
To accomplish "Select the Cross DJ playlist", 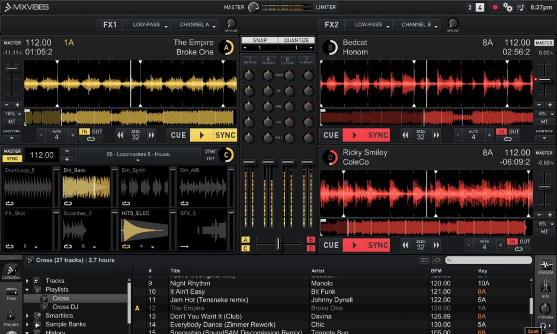I will pyautogui.click(x=65, y=307).
